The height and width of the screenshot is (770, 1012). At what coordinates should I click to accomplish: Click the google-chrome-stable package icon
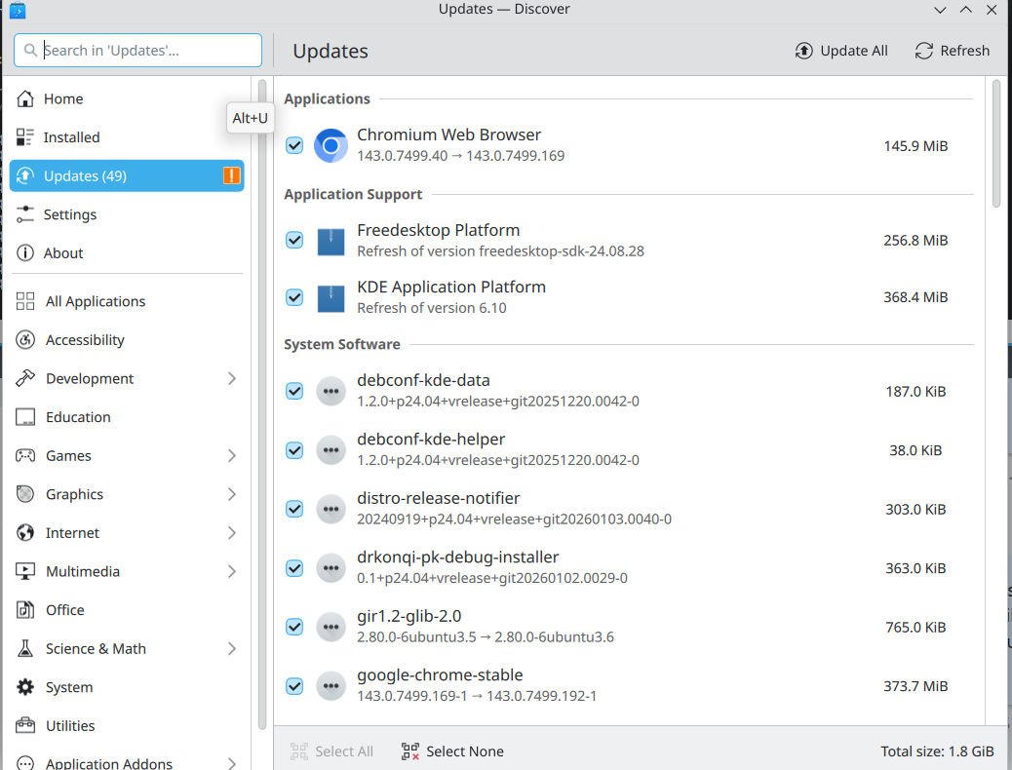(331, 685)
